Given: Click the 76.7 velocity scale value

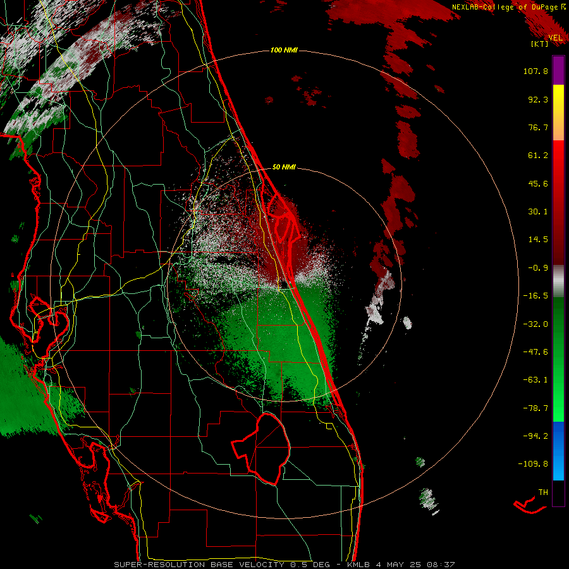Looking at the screenshot, I should coord(538,127).
